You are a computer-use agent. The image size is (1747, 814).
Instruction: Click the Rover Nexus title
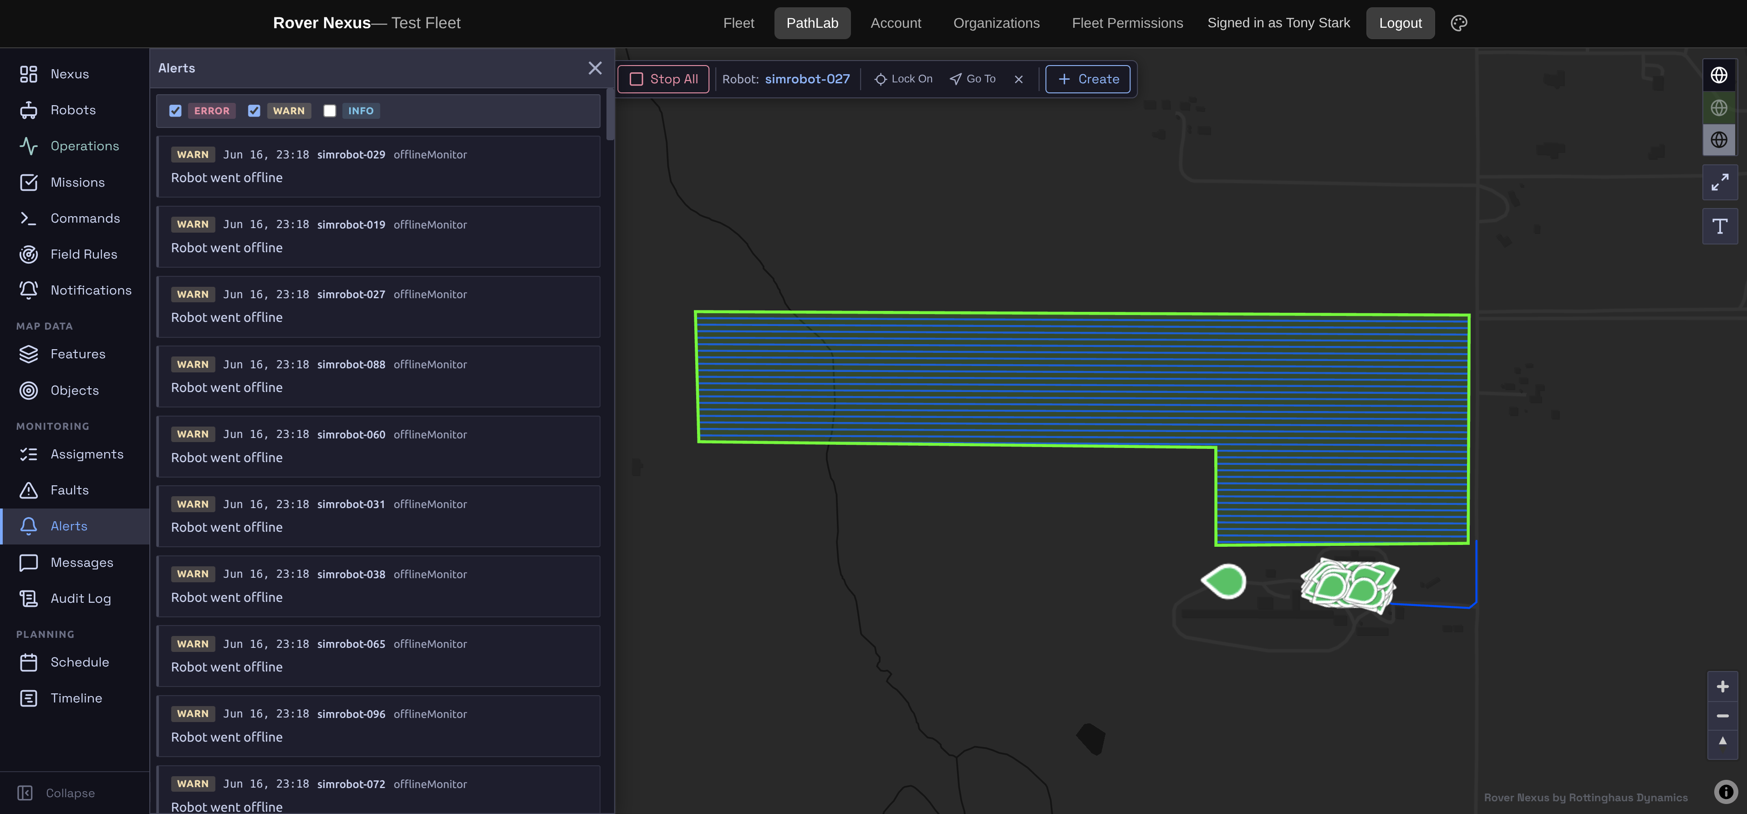[x=321, y=23]
